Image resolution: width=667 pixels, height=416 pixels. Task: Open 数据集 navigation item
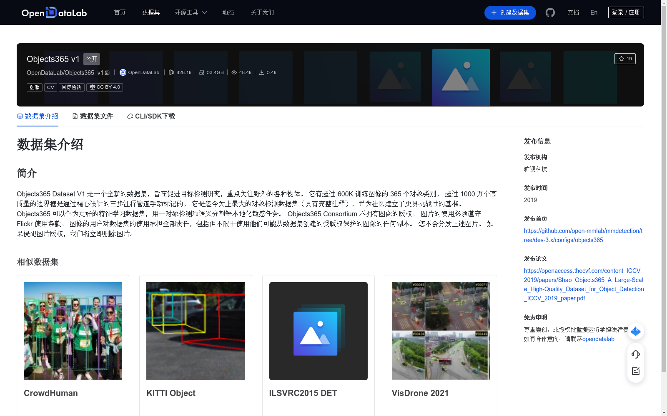(x=151, y=12)
